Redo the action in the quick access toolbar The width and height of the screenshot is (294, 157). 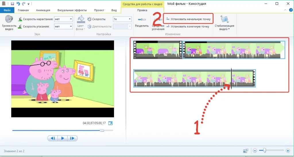[x=24, y=4]
